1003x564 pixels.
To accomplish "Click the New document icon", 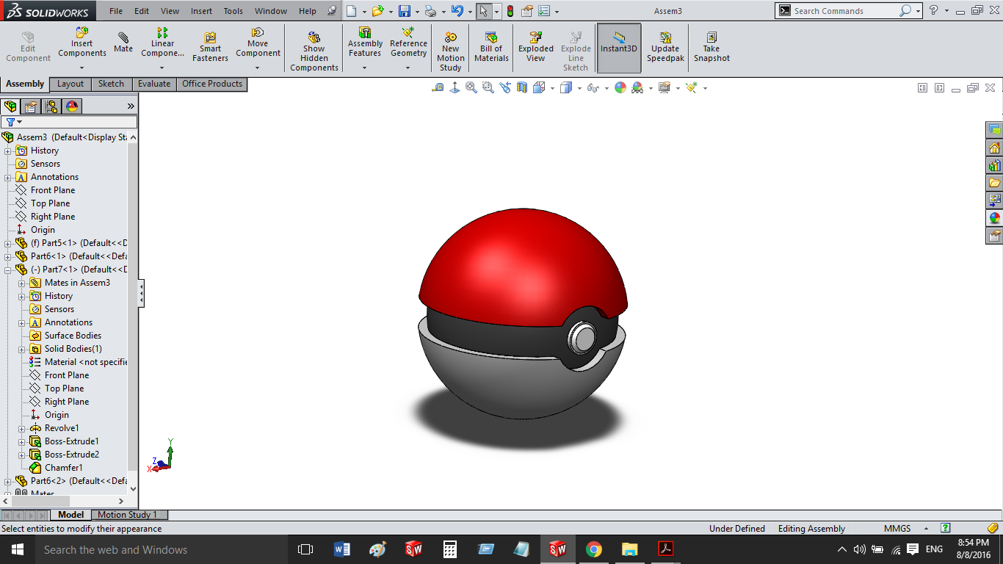I will (x=352, y=11).
